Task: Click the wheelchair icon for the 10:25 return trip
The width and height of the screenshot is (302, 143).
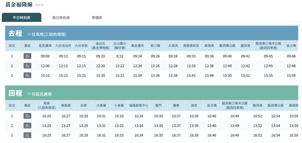Action: coord(27,116)
